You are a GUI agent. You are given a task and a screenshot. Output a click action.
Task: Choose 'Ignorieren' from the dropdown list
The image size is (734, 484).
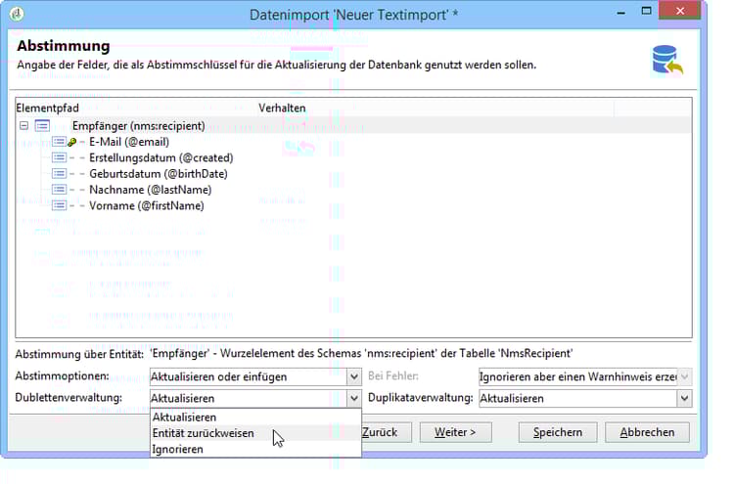255,449
